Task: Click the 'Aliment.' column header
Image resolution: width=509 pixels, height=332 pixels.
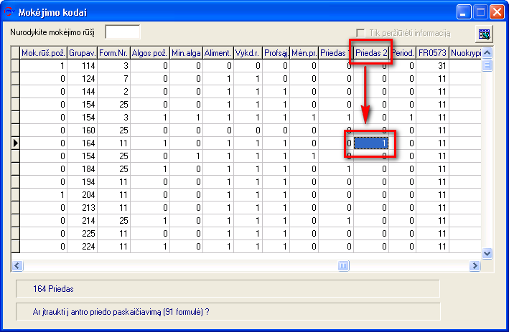Action: [218, 53]
